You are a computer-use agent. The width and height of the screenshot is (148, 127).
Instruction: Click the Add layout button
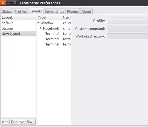pyautogui.click(x=5, y=122)
